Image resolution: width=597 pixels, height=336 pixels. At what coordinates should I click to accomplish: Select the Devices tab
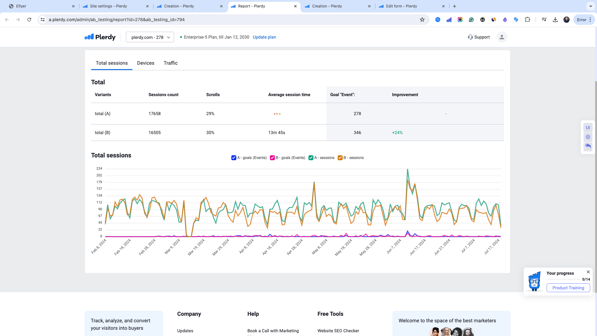146,63
